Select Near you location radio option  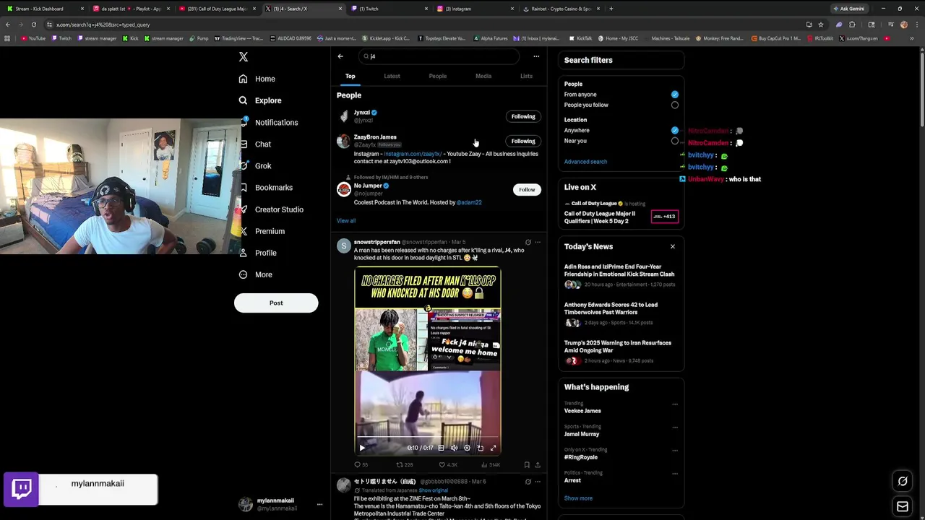pyautogui.click(x=674, y=142)
